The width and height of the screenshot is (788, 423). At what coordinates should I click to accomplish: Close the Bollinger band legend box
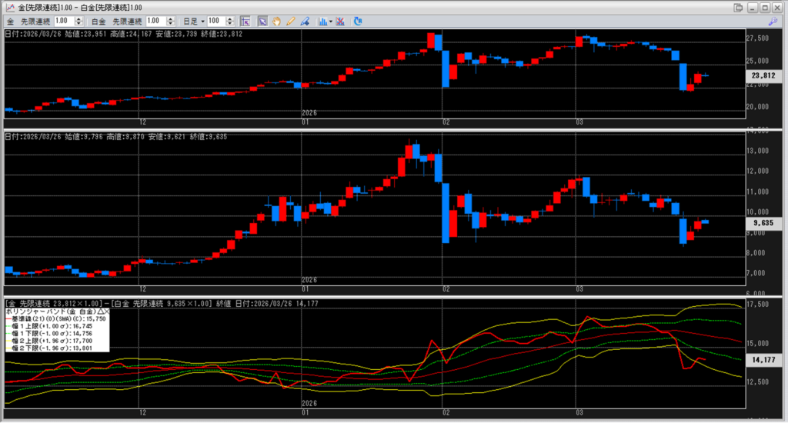(105, 311)
